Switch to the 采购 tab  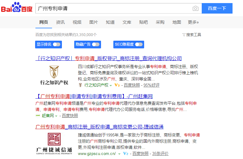pyautogui.click(x=160, y=22)
